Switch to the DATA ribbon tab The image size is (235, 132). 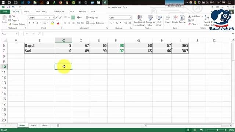tap(71, 11)
